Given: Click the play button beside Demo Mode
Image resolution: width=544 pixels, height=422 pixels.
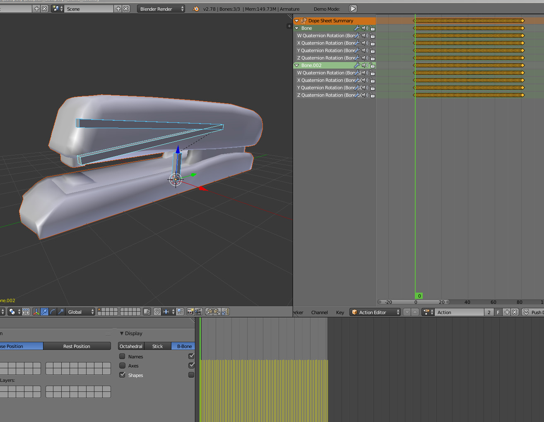Looking at the screenshot, I should point(353,9).
